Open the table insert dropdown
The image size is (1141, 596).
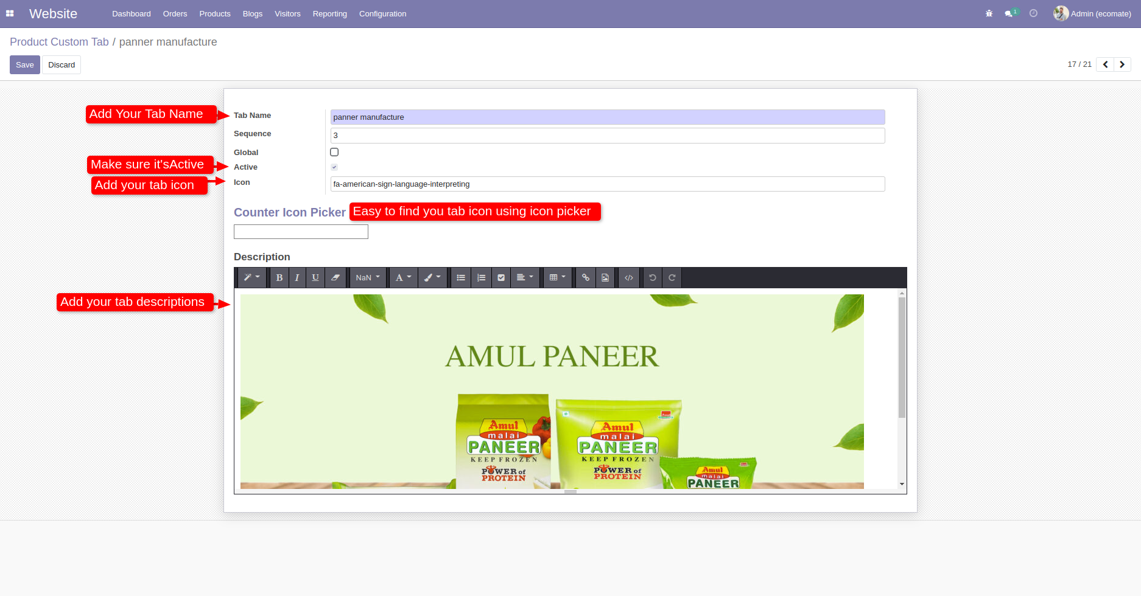click(558, 278)
